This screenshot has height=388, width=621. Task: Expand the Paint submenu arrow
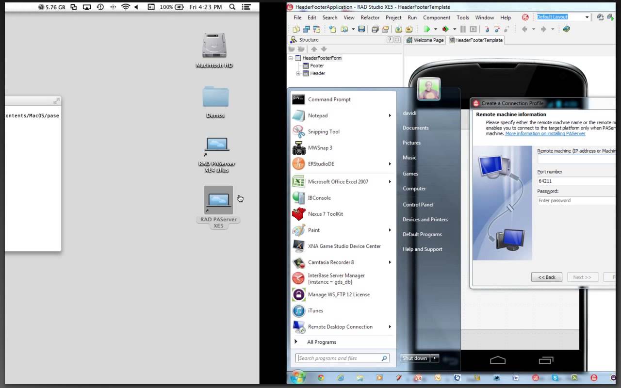click(x=390, y=230)
